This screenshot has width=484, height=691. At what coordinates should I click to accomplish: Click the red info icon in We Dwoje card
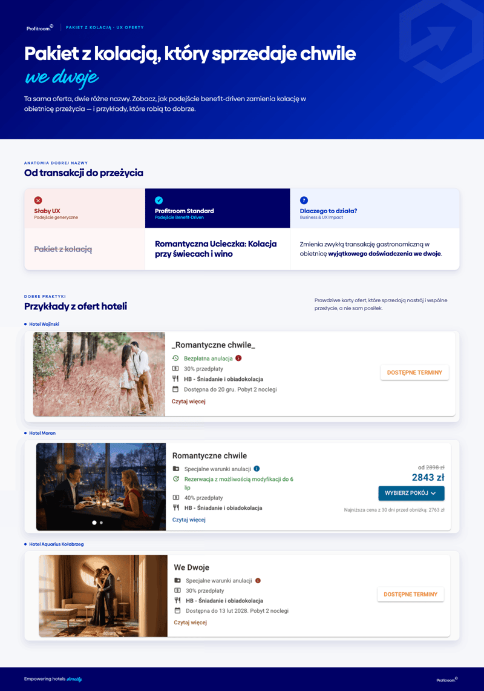point(258,580)
